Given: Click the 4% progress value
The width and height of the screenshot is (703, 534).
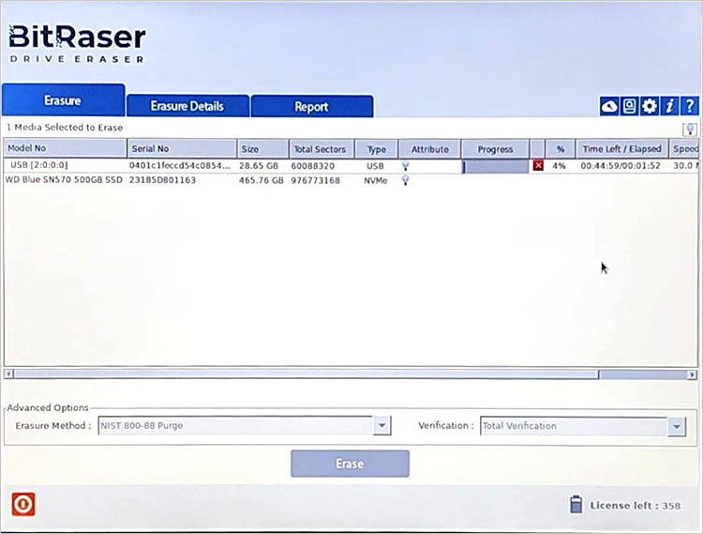Looking at the screenshot, I should 559,166.
